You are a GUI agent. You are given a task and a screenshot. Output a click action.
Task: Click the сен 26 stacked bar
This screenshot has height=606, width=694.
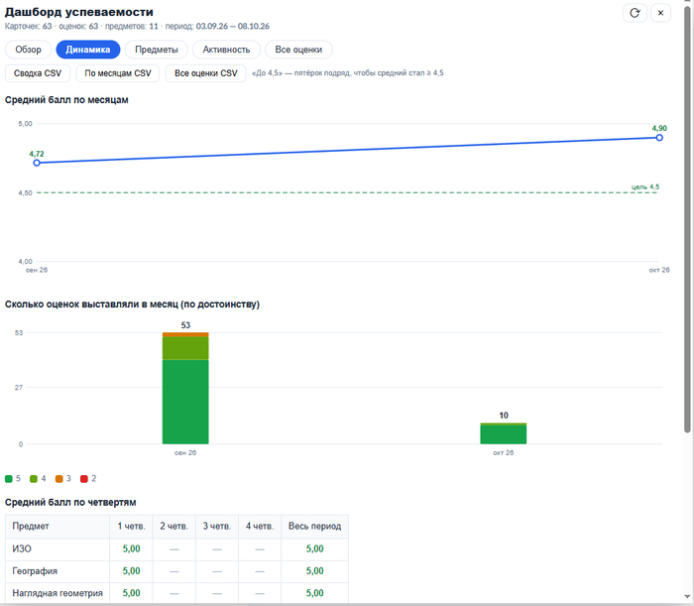(185, 388)
